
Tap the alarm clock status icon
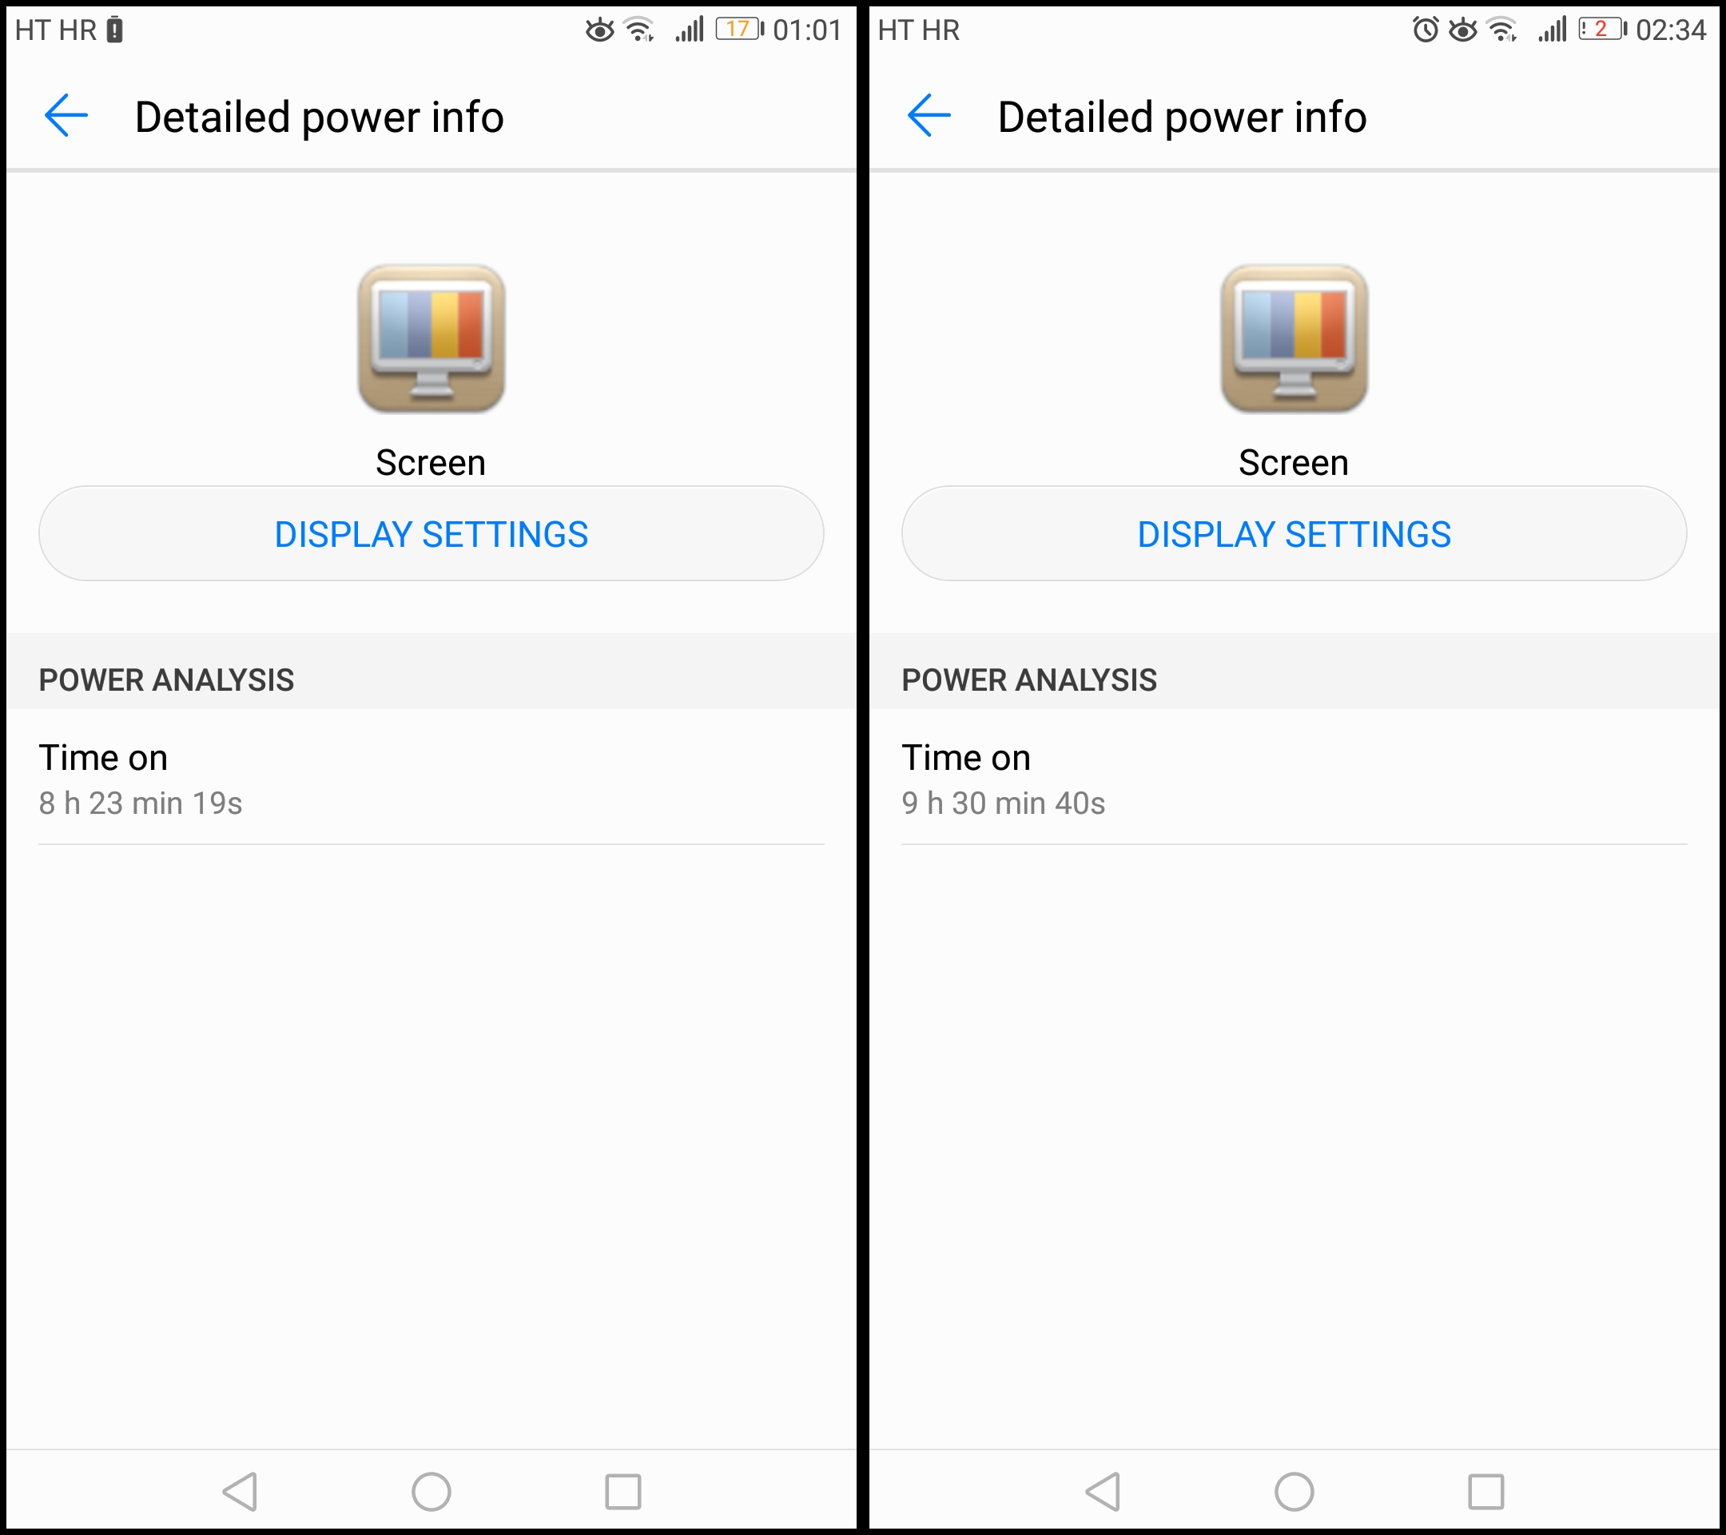pos(1426,30)
